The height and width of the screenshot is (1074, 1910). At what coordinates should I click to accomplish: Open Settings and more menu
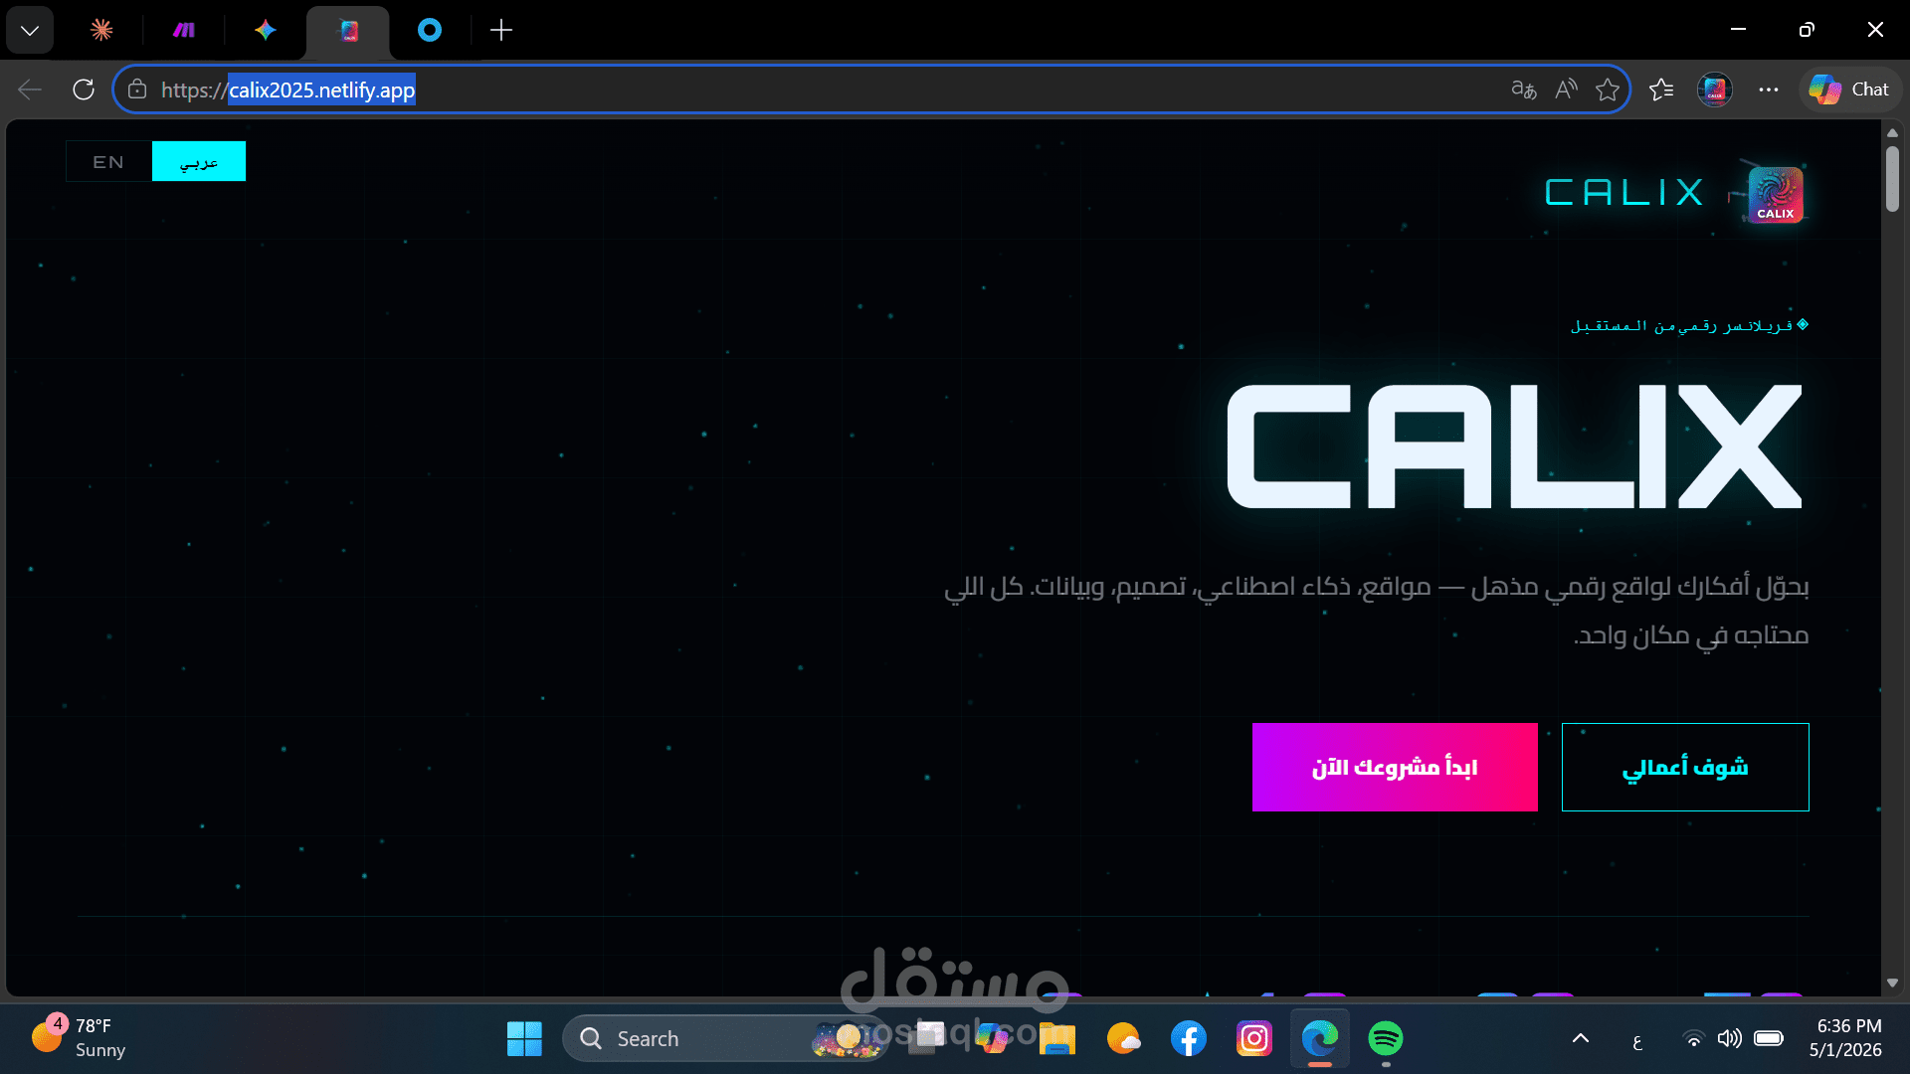(x=1768, y=89)
